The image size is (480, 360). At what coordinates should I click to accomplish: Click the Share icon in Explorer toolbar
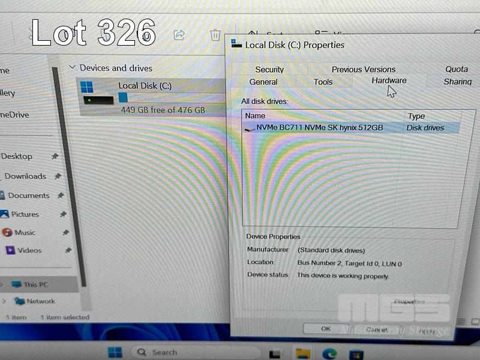click(179, 35)
